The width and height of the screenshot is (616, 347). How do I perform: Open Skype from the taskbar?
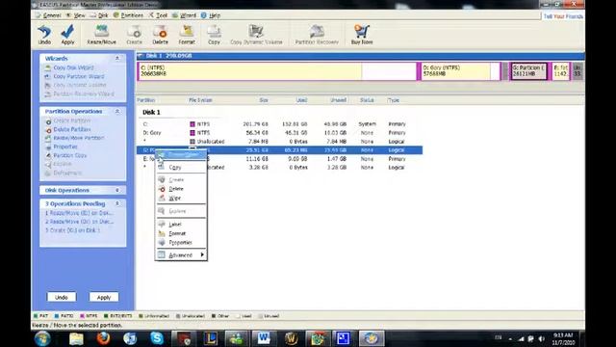pos(157,338)
